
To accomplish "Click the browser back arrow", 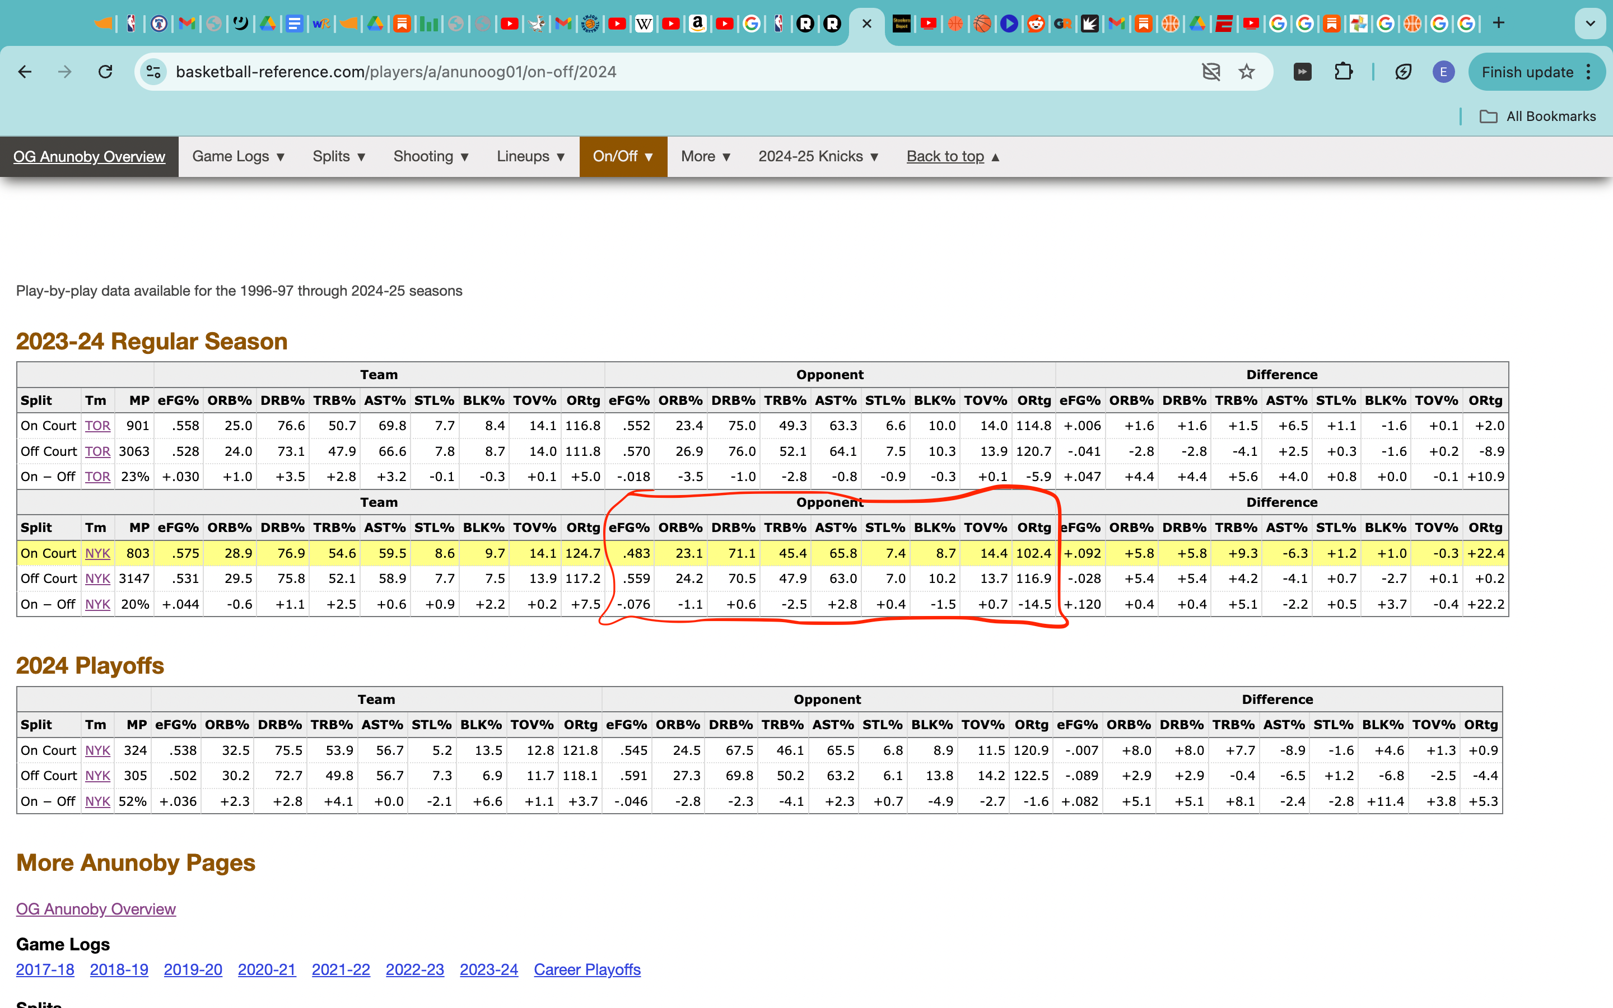I will 25,72.
